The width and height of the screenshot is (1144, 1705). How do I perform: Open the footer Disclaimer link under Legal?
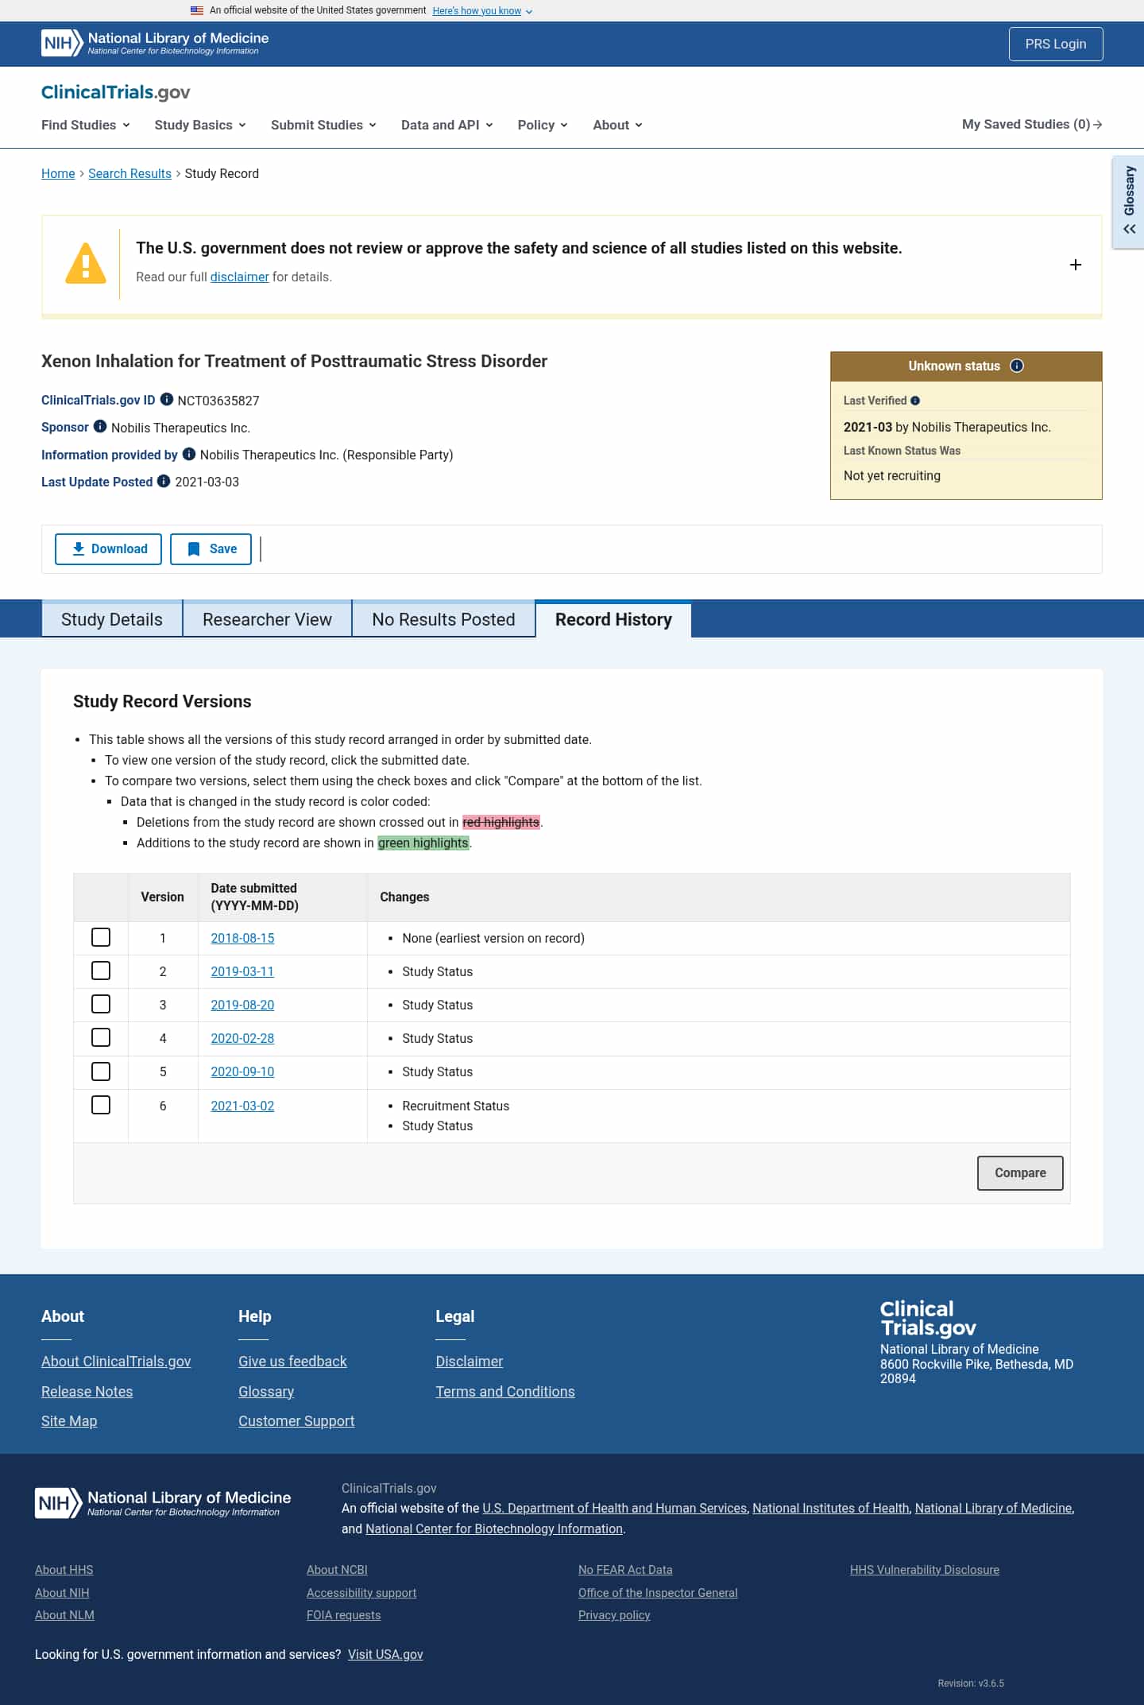point(470,1361)
